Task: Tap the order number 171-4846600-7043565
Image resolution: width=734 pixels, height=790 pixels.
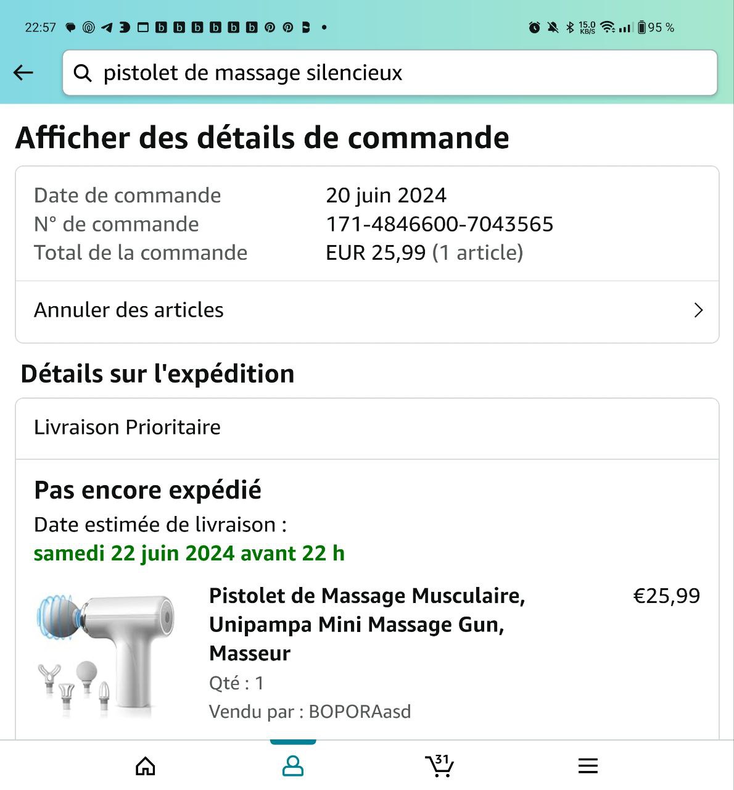Action: [439, 224]
